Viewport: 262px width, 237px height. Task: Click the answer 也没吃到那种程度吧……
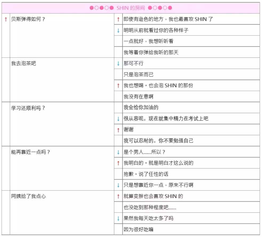point(150,207)
